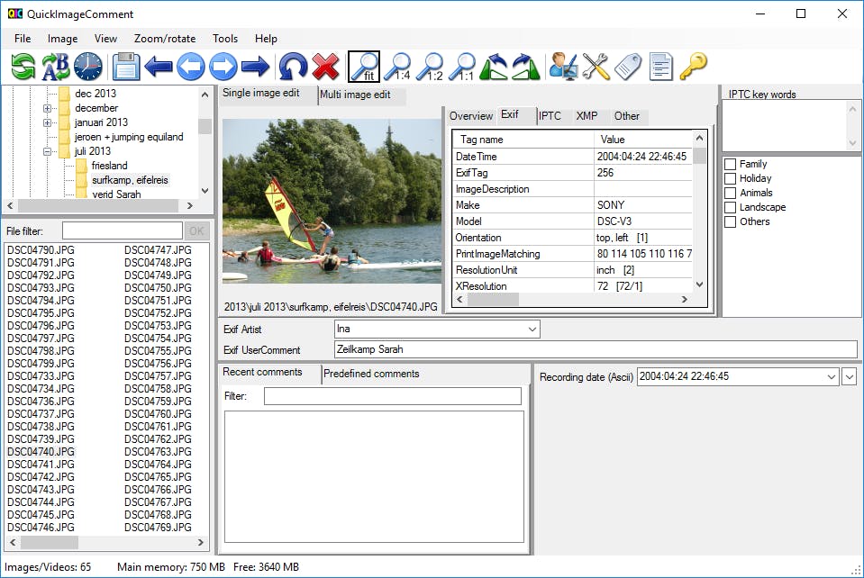
Task: Click the yellow key icon in toolbar
Action: (693, 67)
